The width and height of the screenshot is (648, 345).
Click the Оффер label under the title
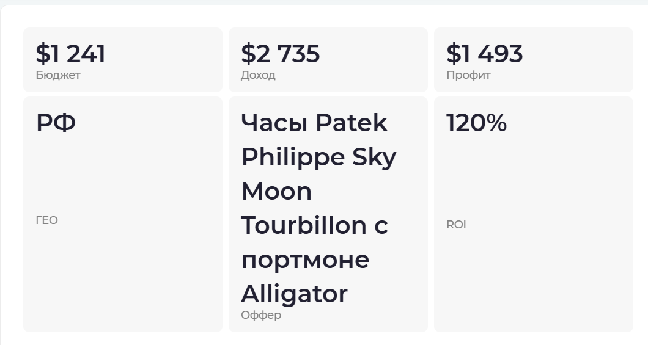(x=261, y=316)
